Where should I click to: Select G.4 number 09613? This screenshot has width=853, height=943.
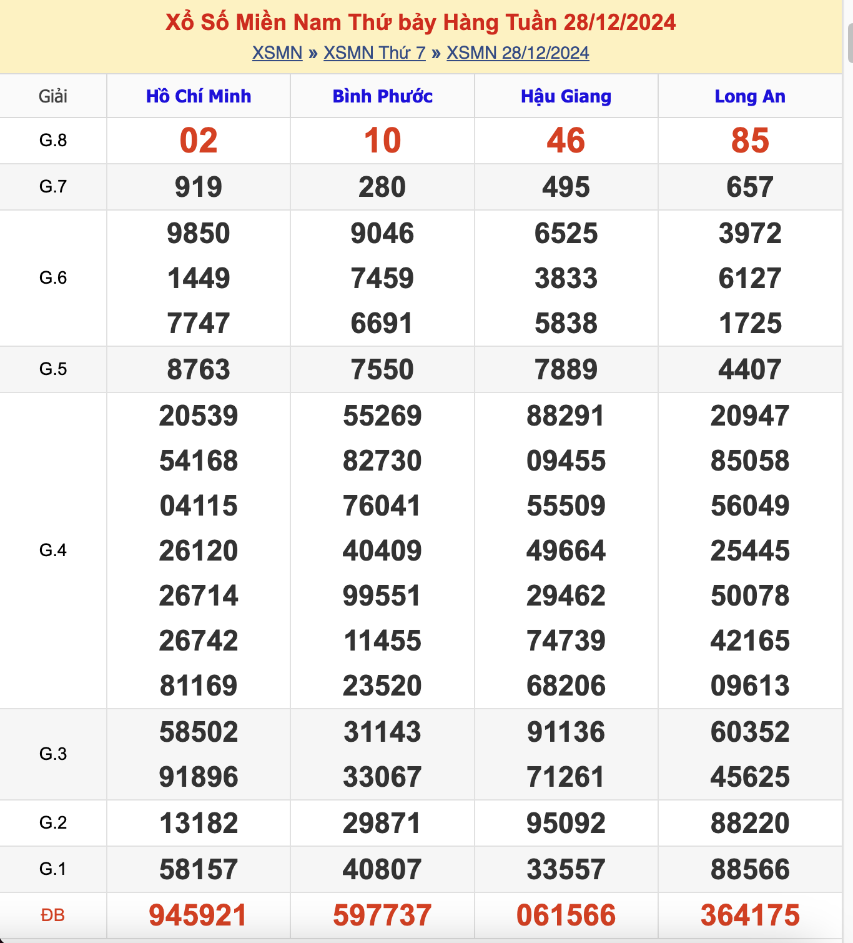pyautogui.click(x=750, y=686)
